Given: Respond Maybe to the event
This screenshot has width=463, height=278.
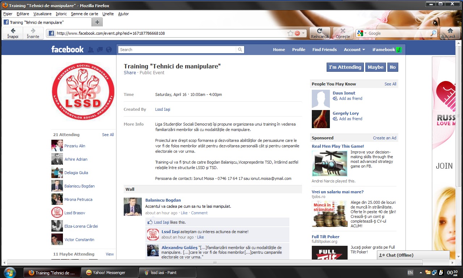Looking at the screenshot, I should 375,67.
